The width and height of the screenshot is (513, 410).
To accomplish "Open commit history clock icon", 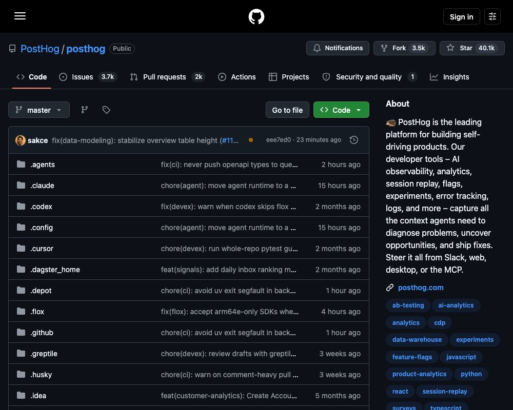I will pos(353,140).
